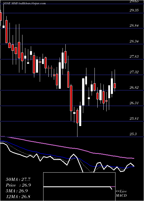
Task: Select the 29.35 price axis label
Action: pos(134,10)
